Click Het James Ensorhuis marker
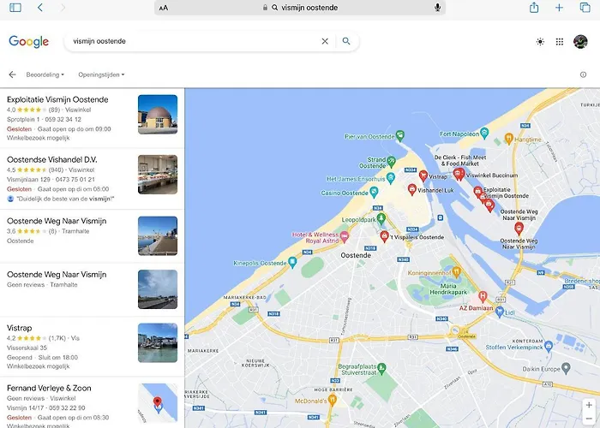This screenshot has height=428, width=600. coord(390,178)
